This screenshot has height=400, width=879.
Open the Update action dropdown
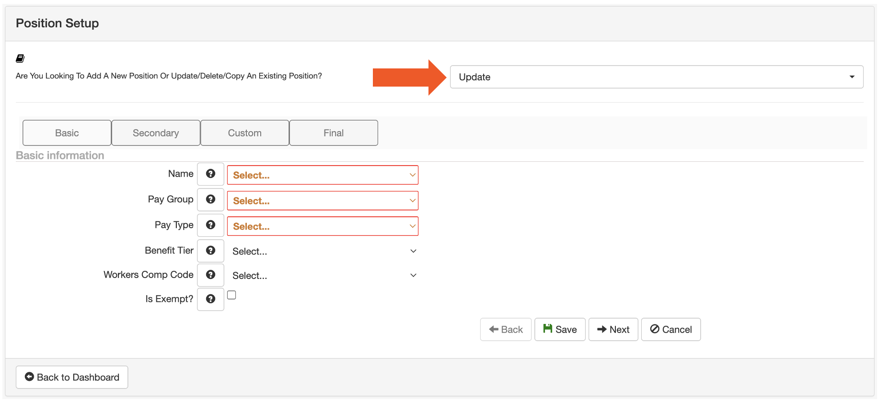point(656,77)
